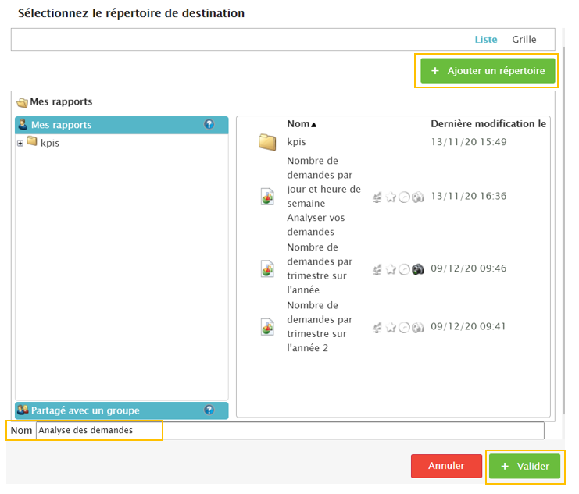Switch to Liste view
This screenshot has height=494, width=579.
(x=485, y=40)
